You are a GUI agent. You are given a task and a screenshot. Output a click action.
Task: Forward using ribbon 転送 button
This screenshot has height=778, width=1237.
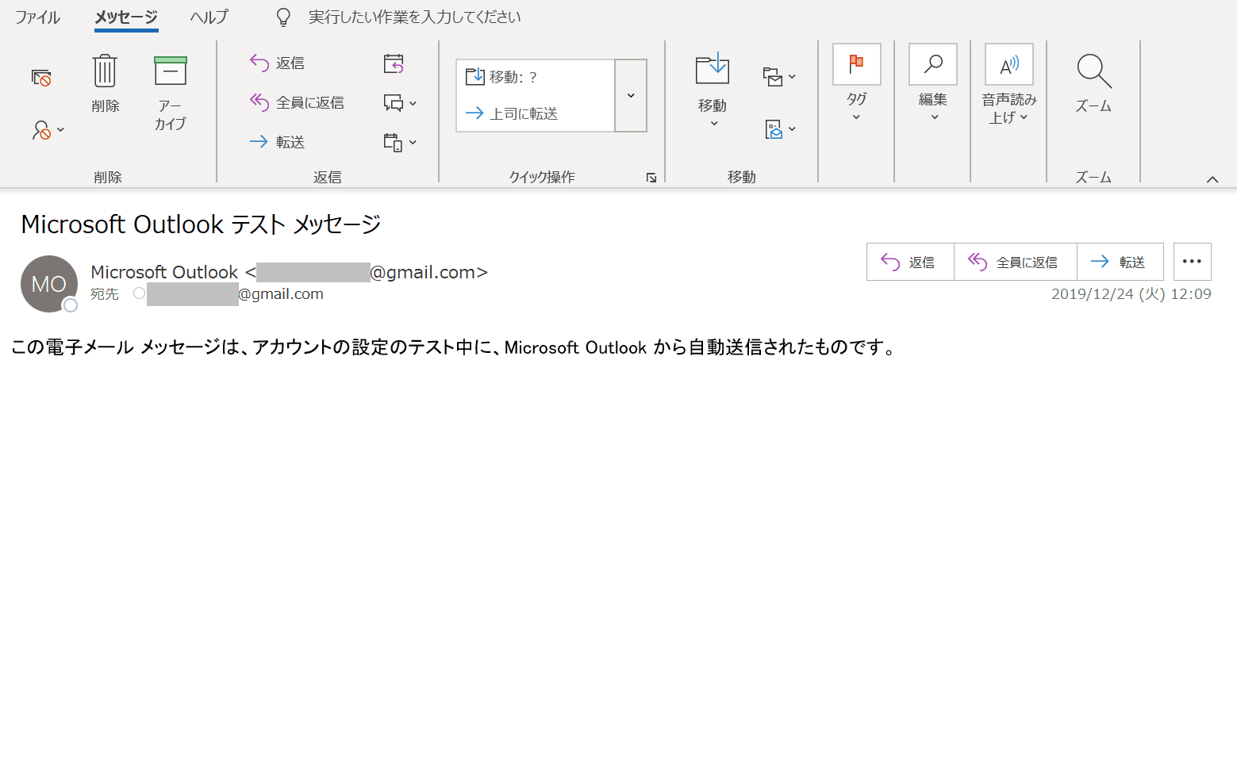[277, 142]
